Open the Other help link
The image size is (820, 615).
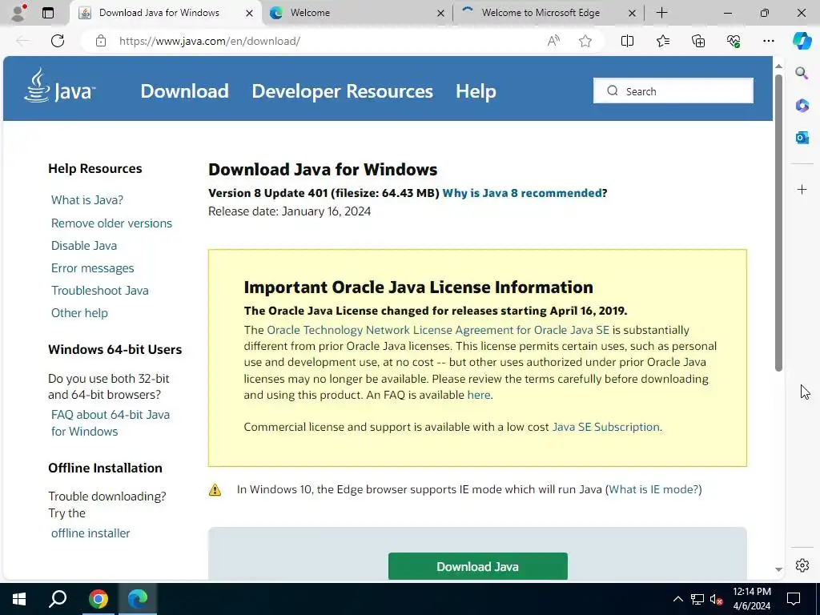tap(79, 313)
